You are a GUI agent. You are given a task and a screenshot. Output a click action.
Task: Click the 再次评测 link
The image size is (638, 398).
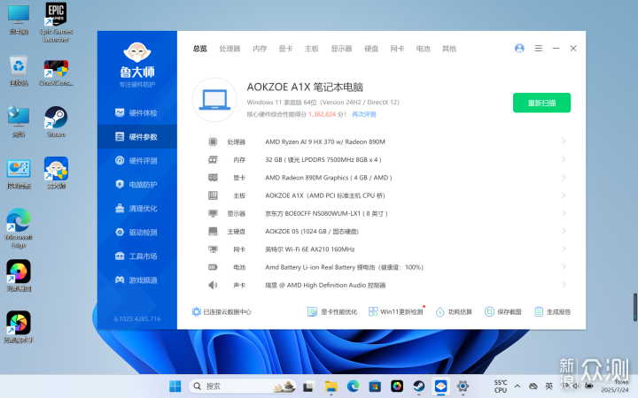point(364,114)
